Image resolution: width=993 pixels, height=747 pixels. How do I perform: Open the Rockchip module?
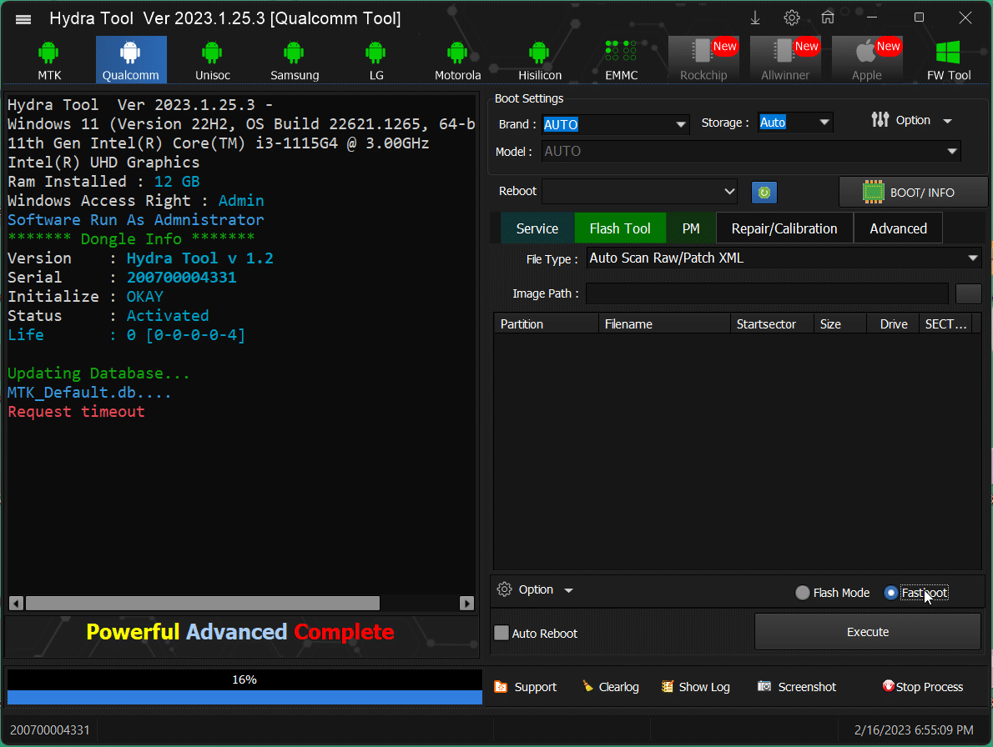703,59
